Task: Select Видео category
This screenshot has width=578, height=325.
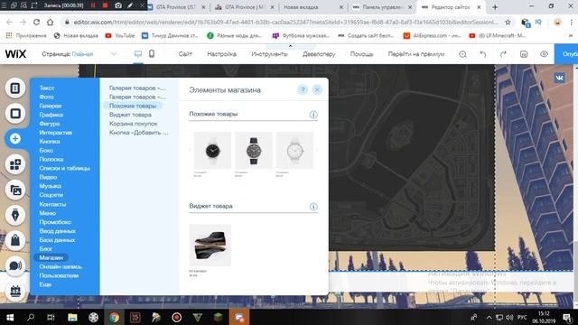Action: tap(48, 177)
